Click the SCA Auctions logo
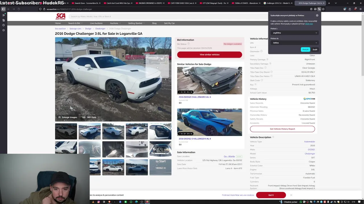 click(61, 16)
